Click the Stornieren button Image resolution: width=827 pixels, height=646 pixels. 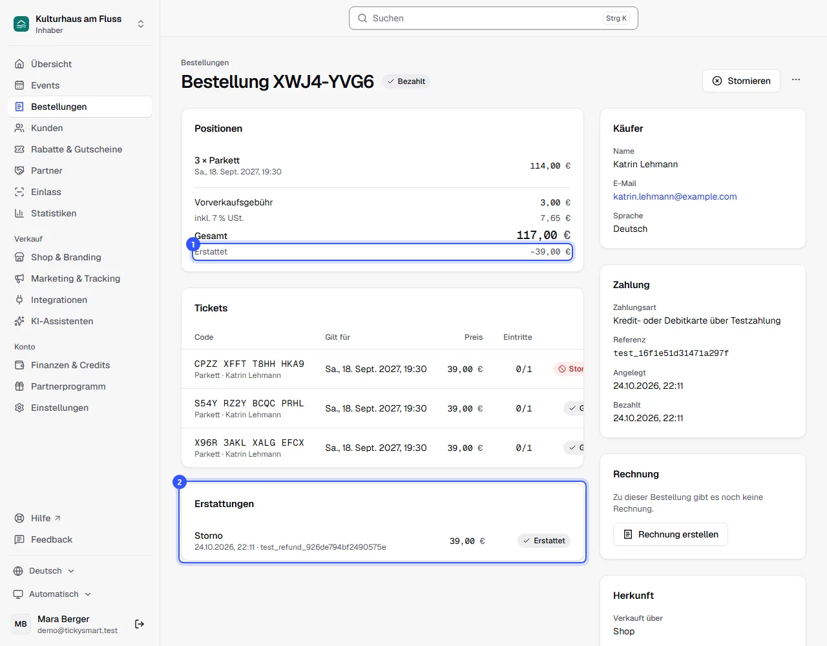[x=741, y=81]
